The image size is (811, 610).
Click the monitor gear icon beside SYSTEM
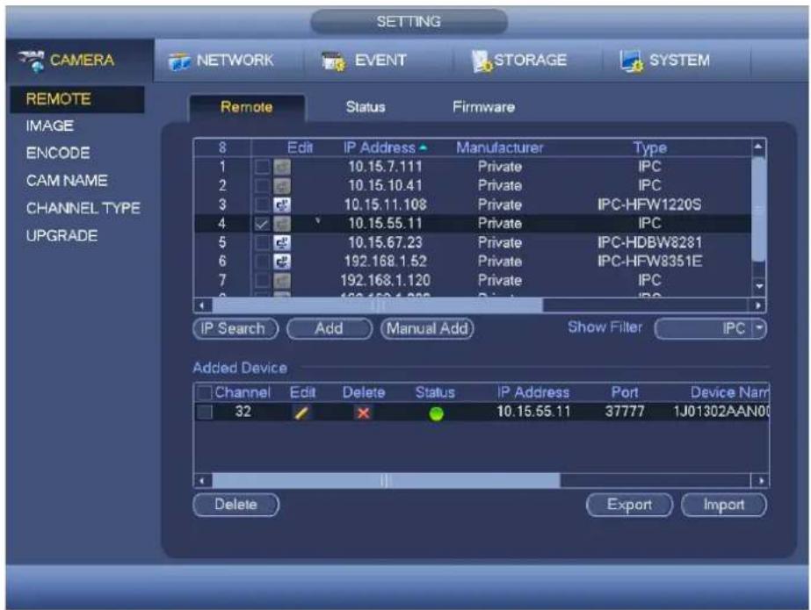[632, 61]
